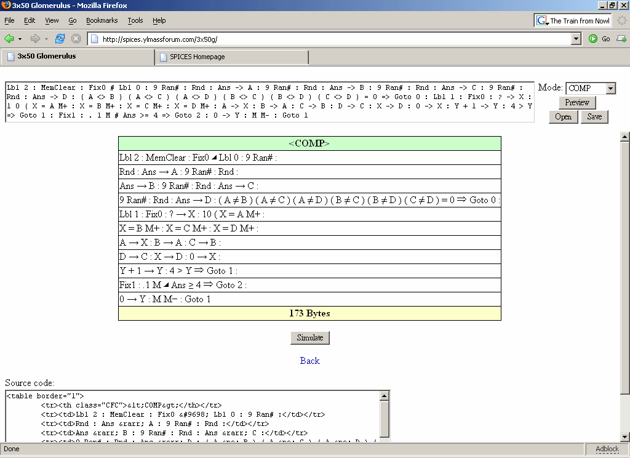The height and width of the screenshot is (458, 630).
Task: Click the Preview button
Action: pyautogui.click(x=577, y=103)
